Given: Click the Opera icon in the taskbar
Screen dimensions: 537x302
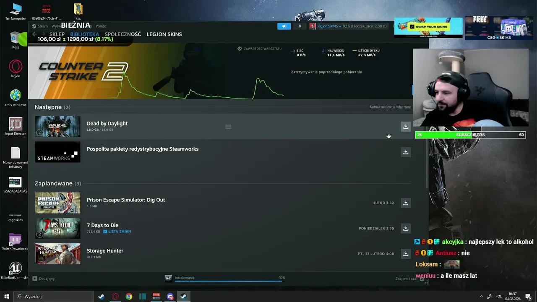Looking at the screenshot, I should 115,297.
